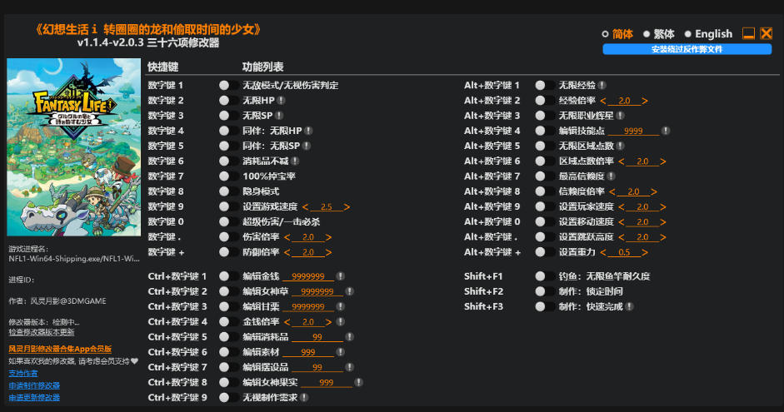The image size is (784, 412).
Task: Click info icon next to 无限经验
Action: [x=602, y=86]
